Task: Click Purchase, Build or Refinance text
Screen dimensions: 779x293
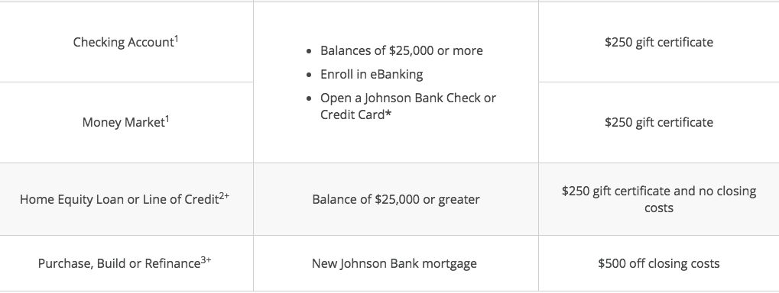Action: 119,263
